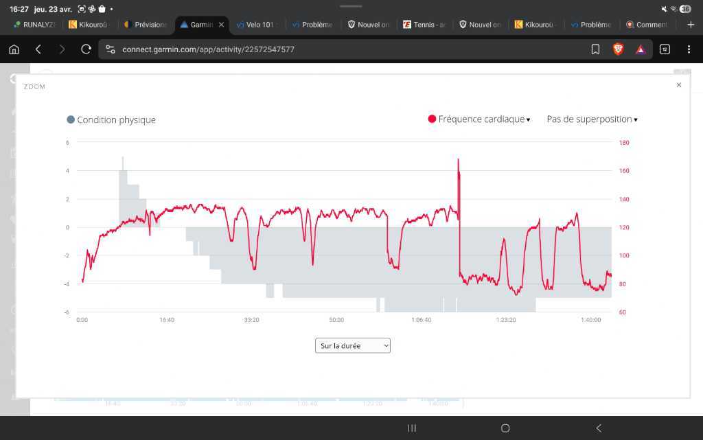Open site settings icon in address bar

pos(111,49)
